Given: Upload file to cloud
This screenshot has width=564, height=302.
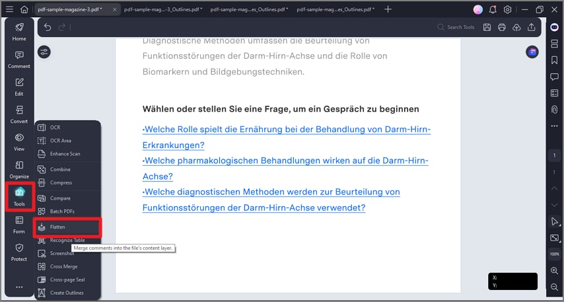Looking at the screenshot, I should (x=516, y=27).
